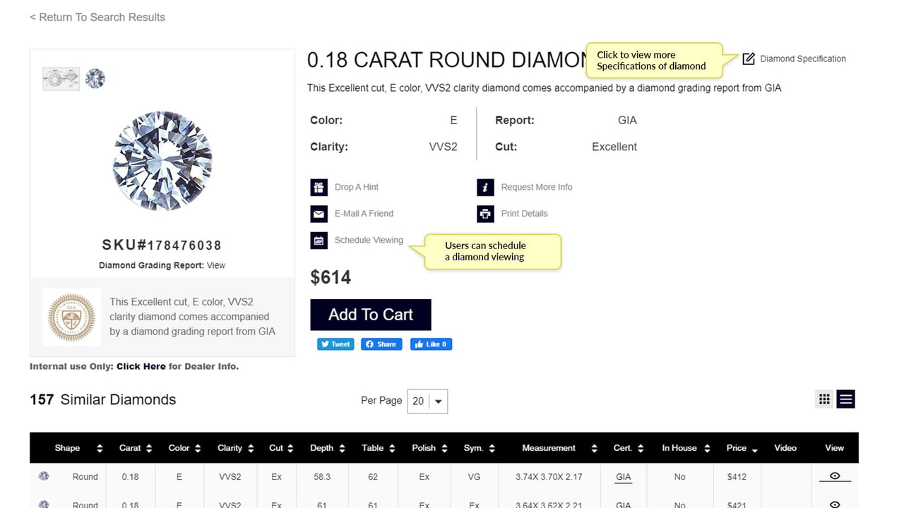904x508 pixels.
Task: Select the Clarity column header
Action: [x=233, y=447]
